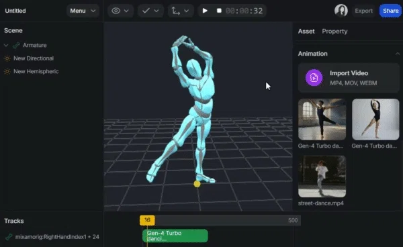Click the Export button
The image size is (403, 247).
pyautogui.click(x=363, y=11)
